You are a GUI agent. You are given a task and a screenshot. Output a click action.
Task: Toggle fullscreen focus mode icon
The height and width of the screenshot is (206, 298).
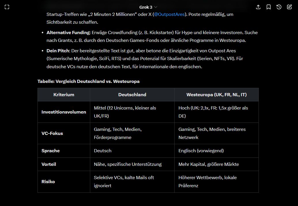7,7
